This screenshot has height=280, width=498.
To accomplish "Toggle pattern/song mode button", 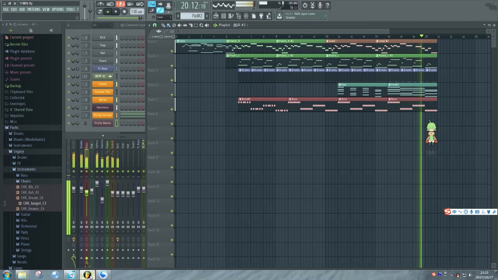I will (x=100, y=12).
